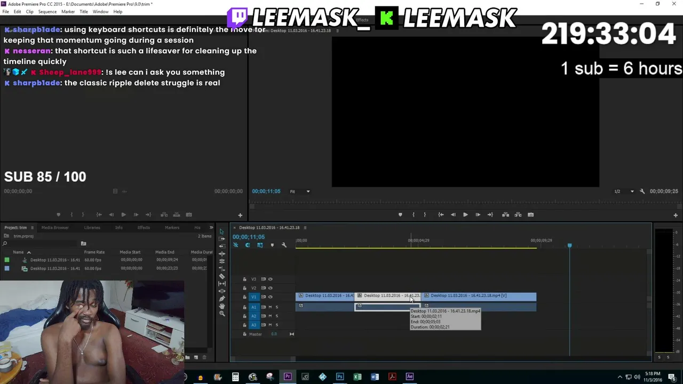Hide the V1 track output eye
The width and height of the screenshot is (683, 384).
coord(270,297)
